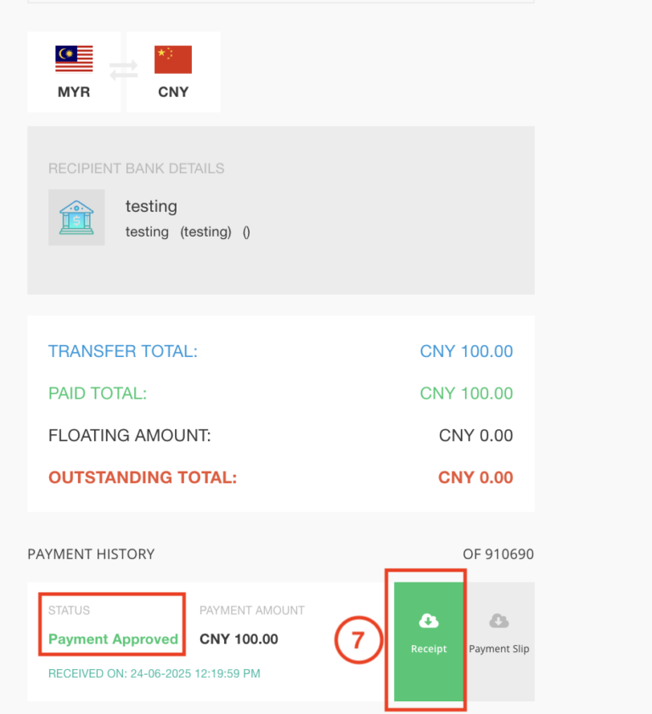
Task: Select the MYR currency label
Action: [x=74, y=92]
